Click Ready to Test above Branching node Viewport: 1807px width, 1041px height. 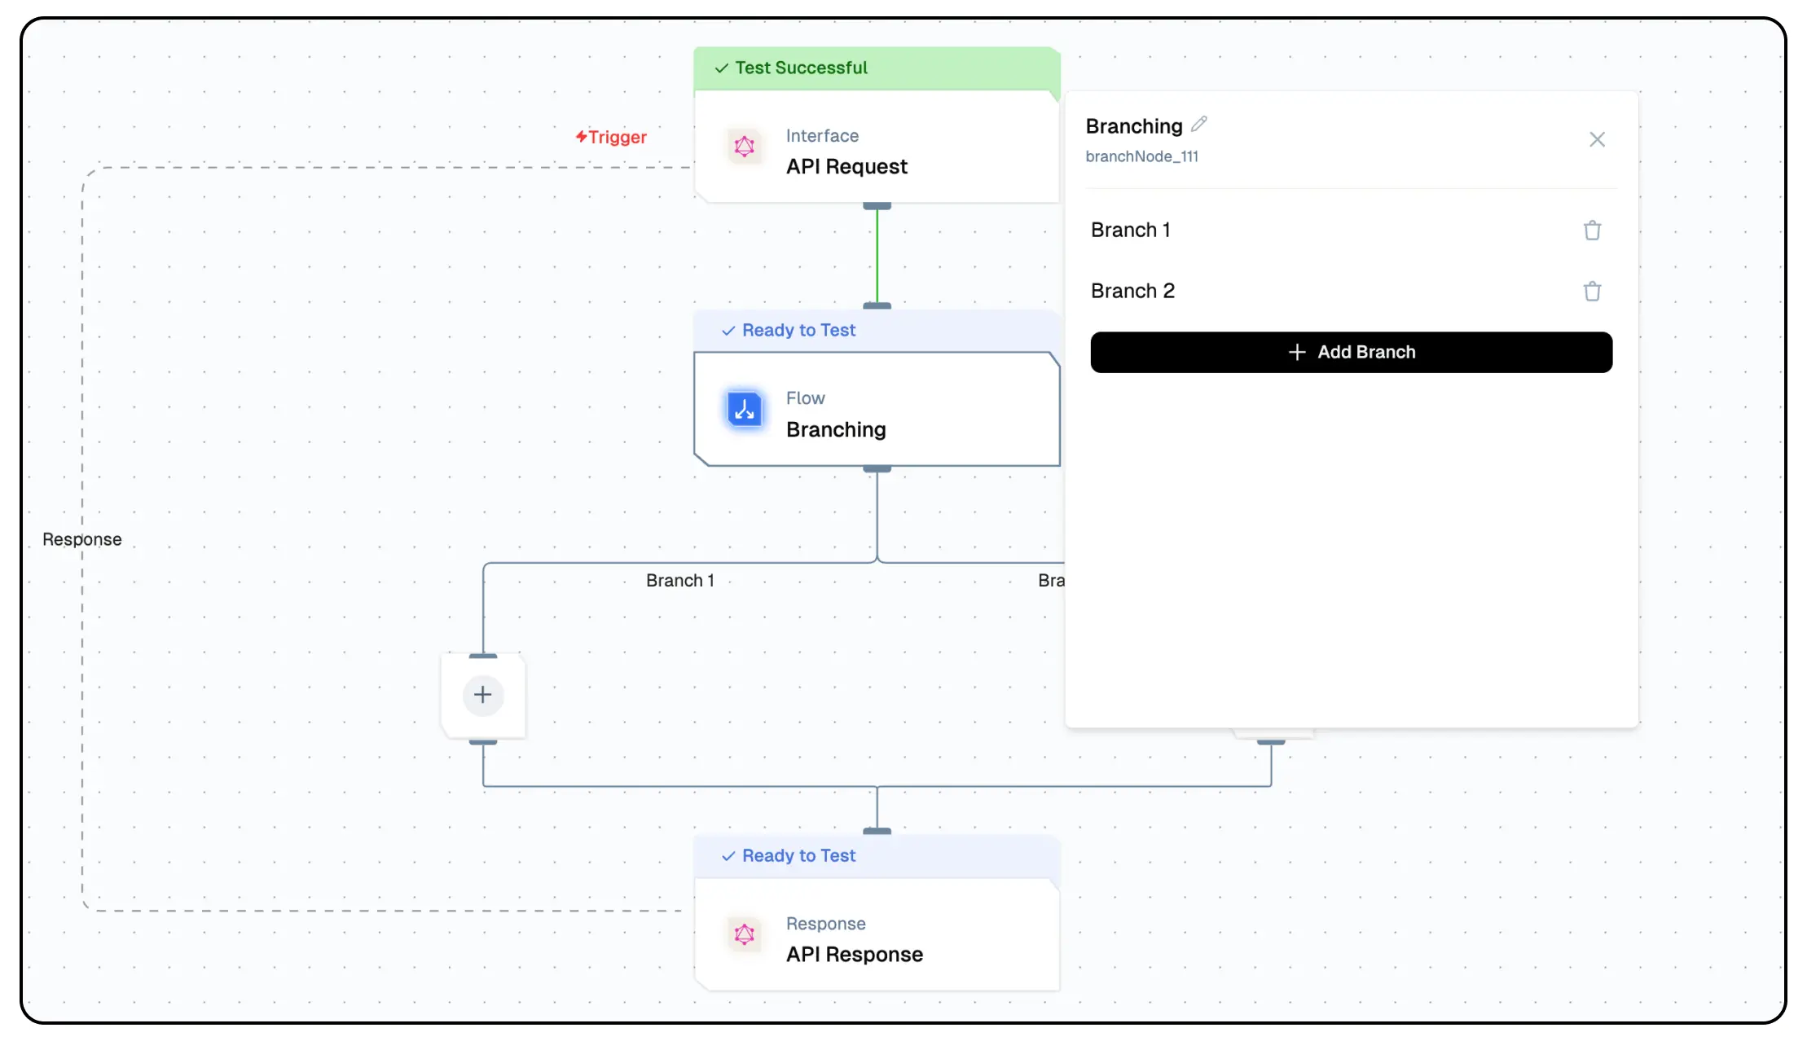(x=798, y=331)
